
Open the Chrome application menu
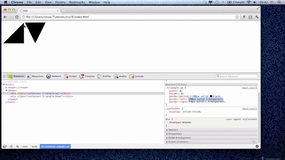pos(17,2)
